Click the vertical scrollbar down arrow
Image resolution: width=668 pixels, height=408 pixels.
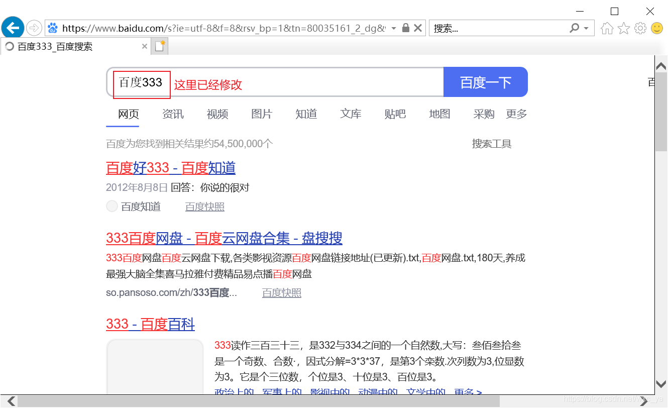661,384
